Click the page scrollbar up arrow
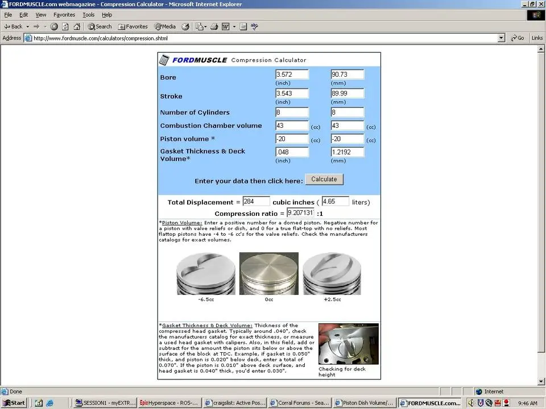The height and width of the screenshot is (409, 546). coord(541,49)
